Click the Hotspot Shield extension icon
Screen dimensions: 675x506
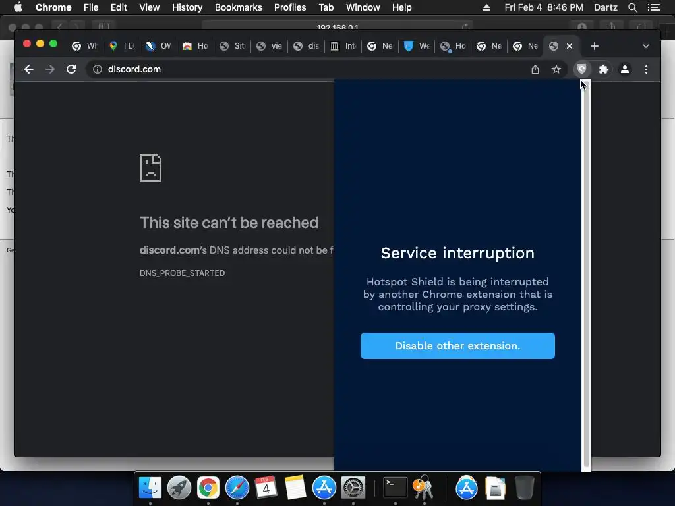pos(581,69)
